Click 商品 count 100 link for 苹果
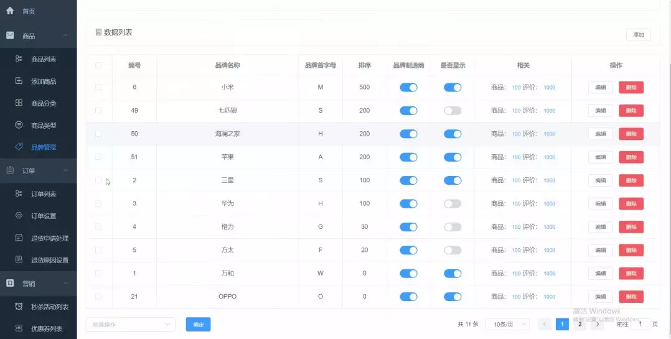The height and width of the screenshot is (339, 671). (x=517, y=157)
